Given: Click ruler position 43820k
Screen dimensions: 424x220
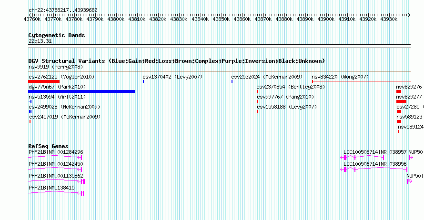Looking at the screenshot, I should [x=158, y=19].
